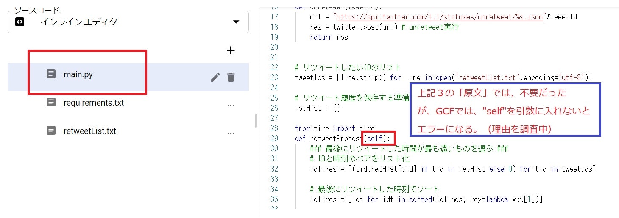The image size is (619, 218).
Task: Open more options for requirements.txt
Action: point(231,105)
